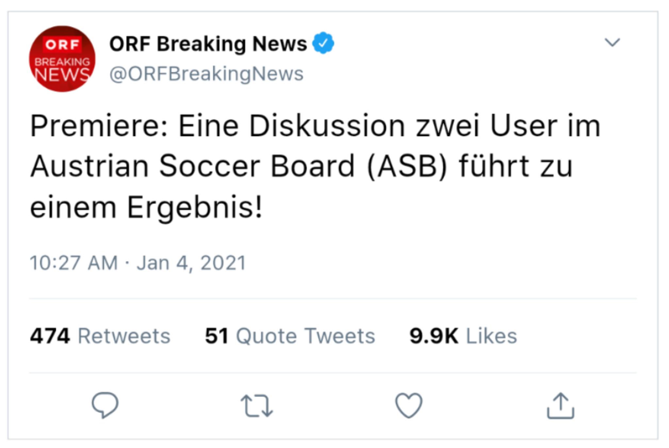Click the ORF logo in the avatar
The image size is (669, 448).
tap(62, 44)
